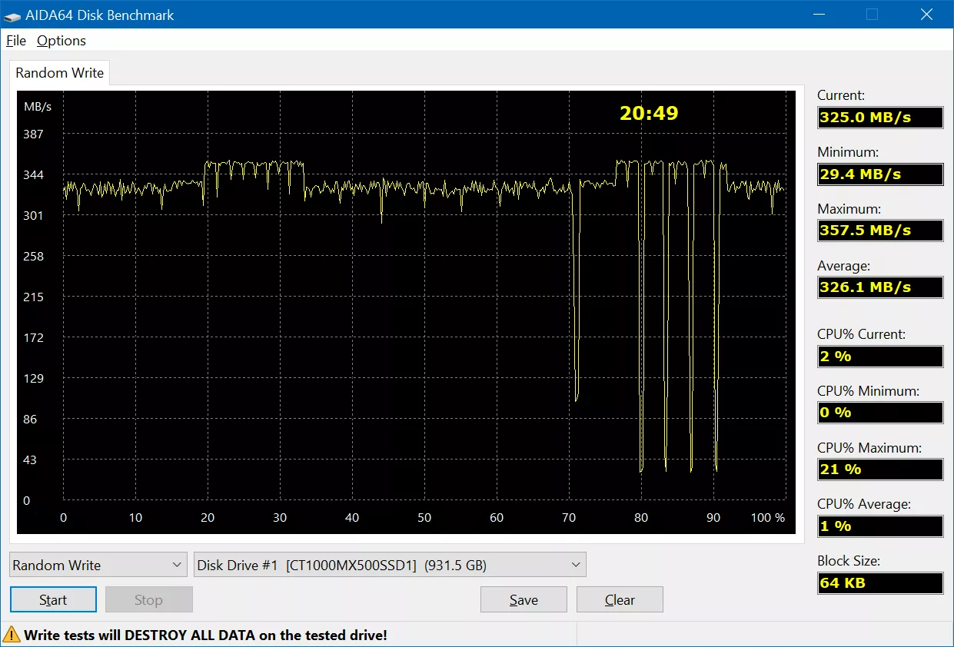Select the Random Write tab
The height and width of the screenshot is (647, 954).
[60, 73]
